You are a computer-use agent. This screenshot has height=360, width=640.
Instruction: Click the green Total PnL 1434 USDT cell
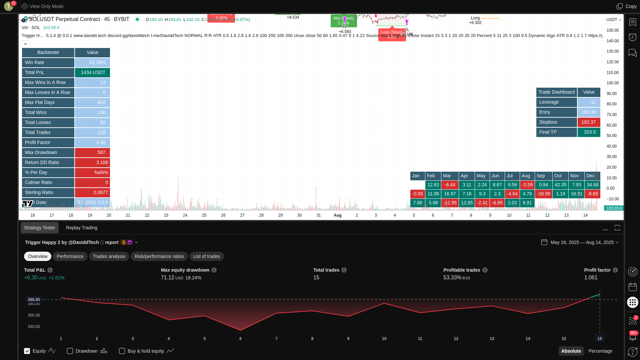pos(93,73)
